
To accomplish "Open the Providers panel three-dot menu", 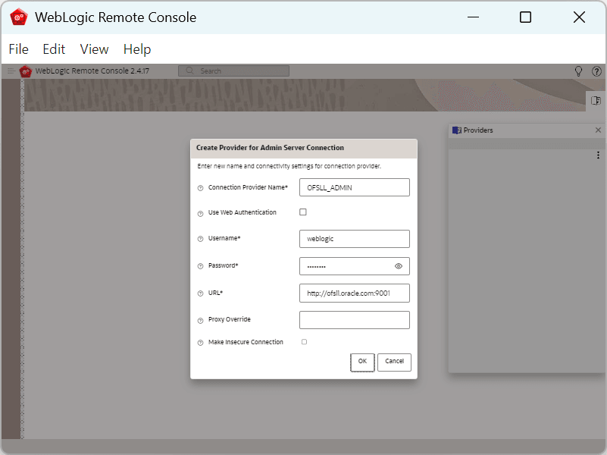I will coord(598,155).
